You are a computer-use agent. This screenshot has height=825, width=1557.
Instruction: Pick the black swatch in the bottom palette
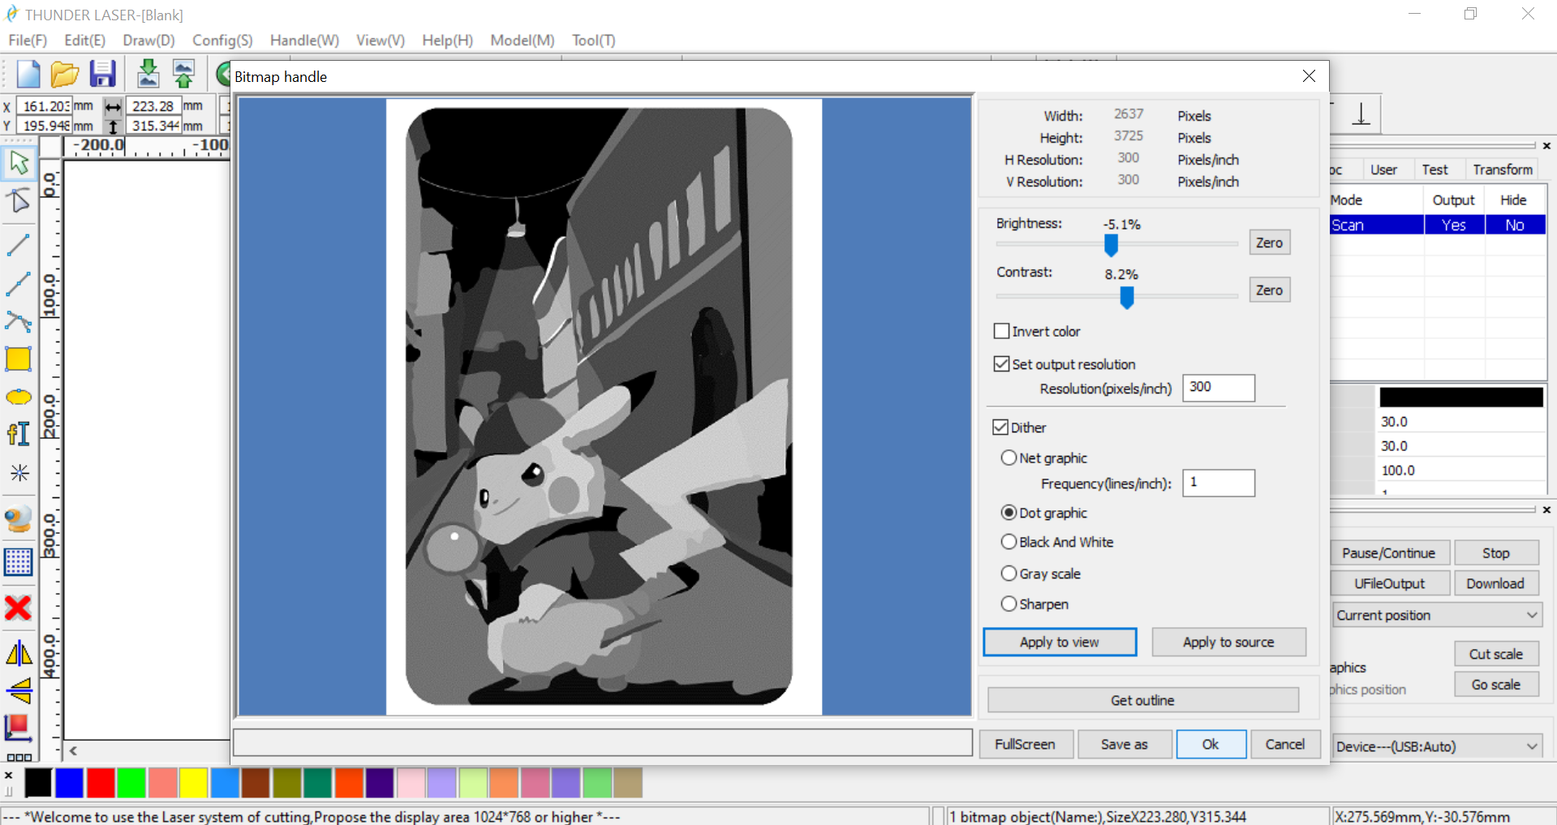38,783
